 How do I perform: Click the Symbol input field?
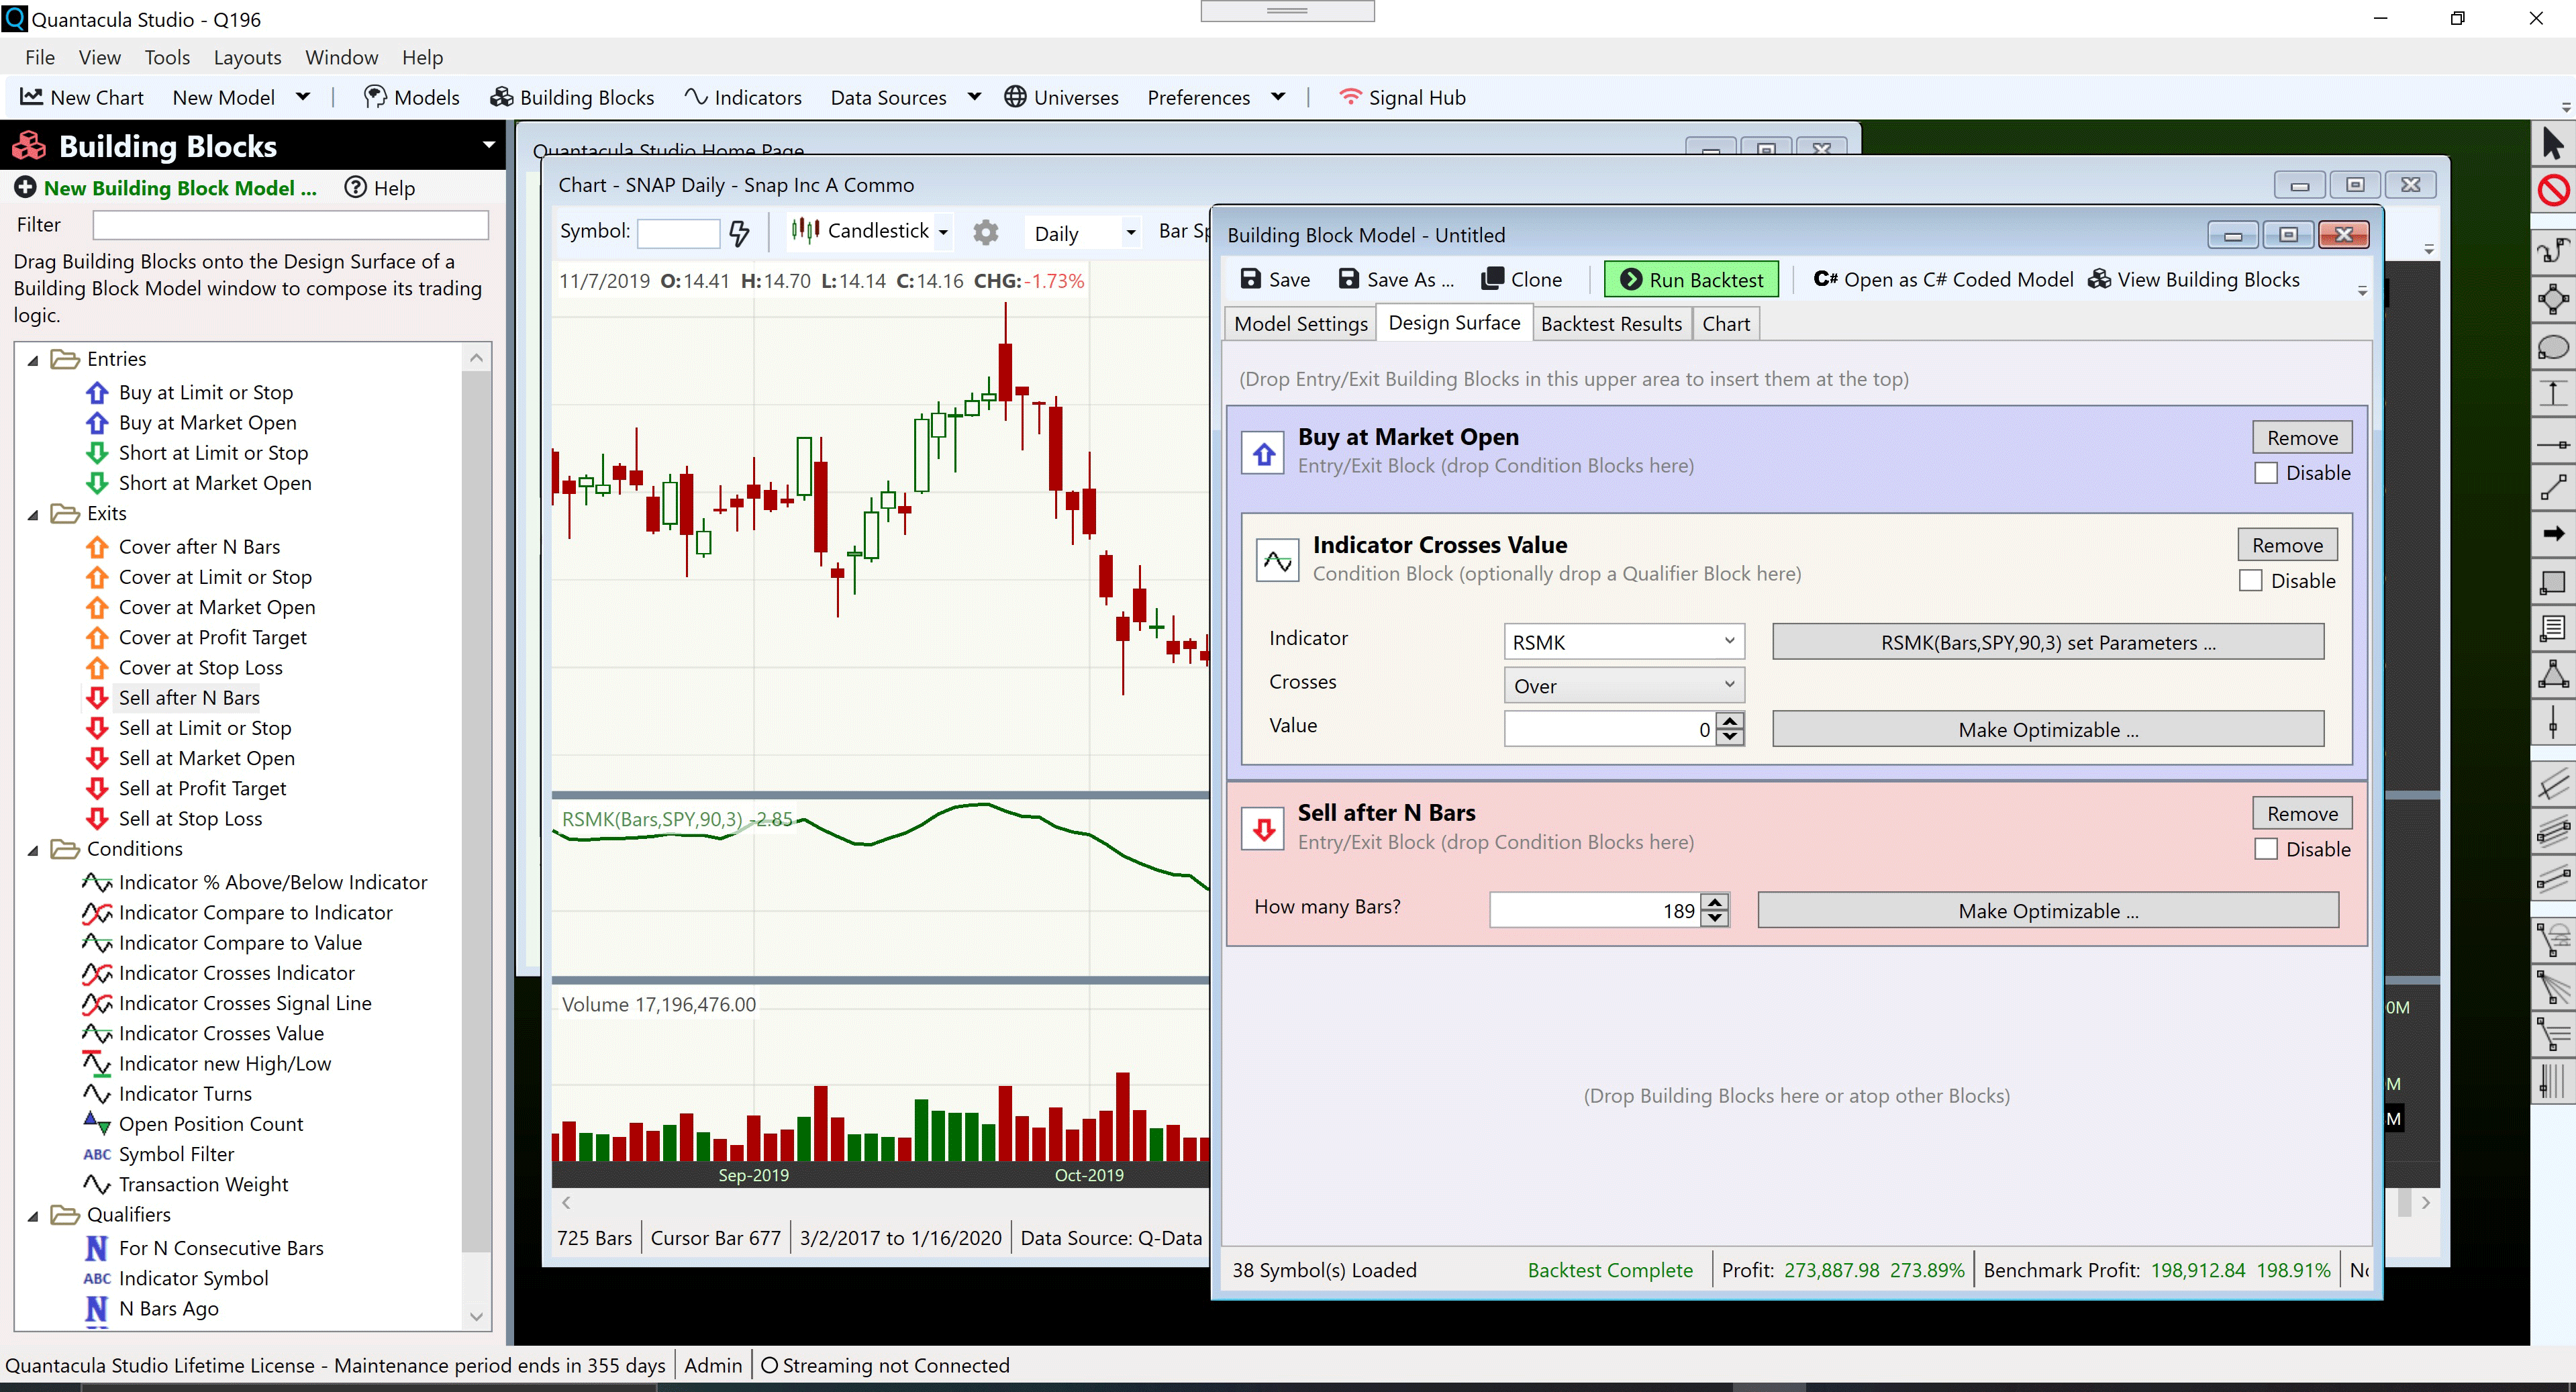coord(678,233)
